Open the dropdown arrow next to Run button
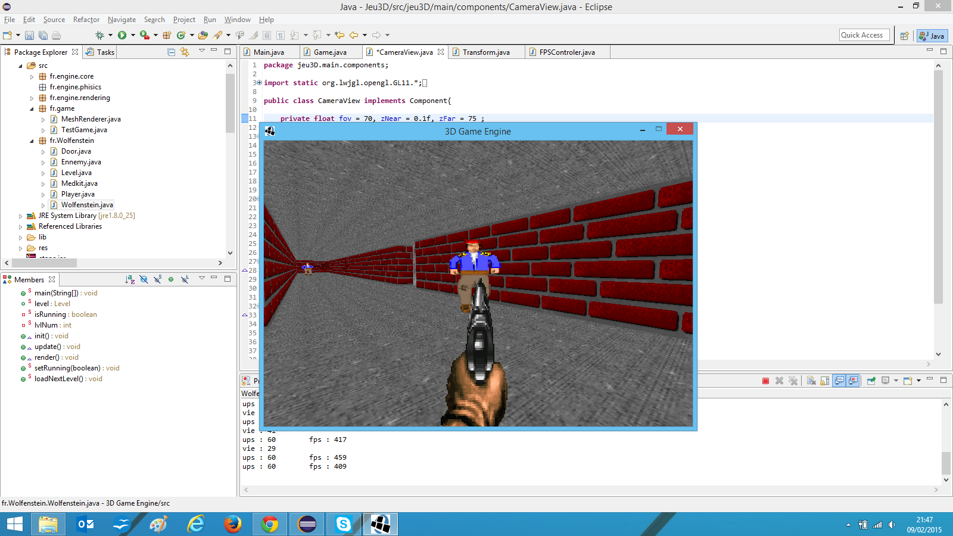The image size is (953, 536). pyautogui.click(x=133, y=35)
